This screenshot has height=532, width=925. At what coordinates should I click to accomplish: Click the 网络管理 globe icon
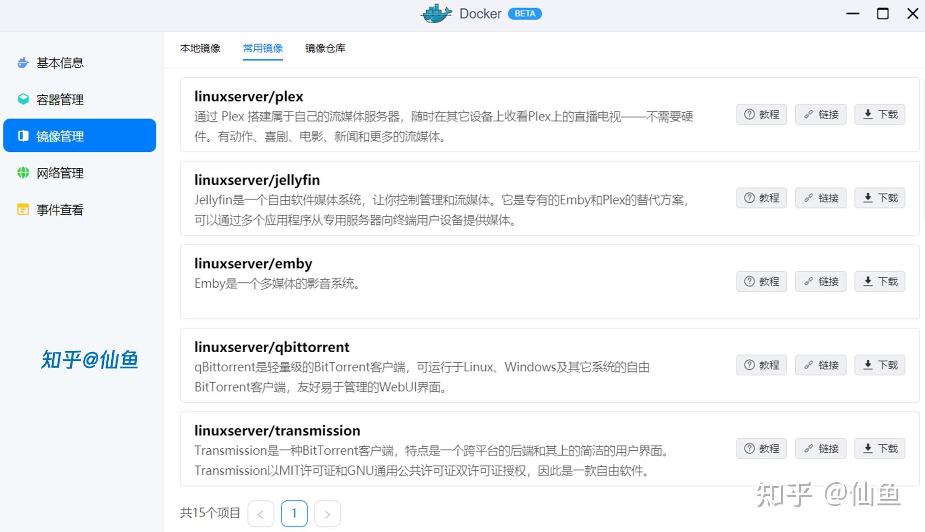(x=23, y=173)
